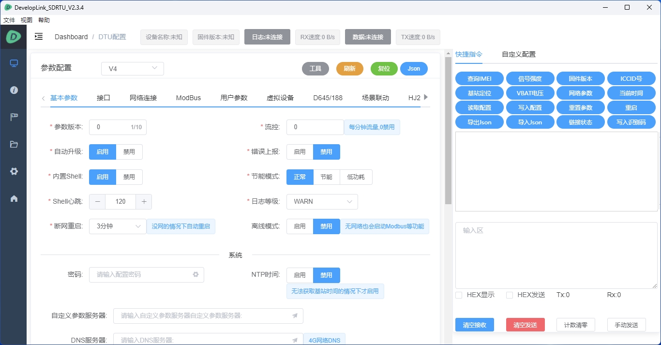Image resolution: width=661 pixels, height=345 pixels.
Task: Set 内置Shell to 禁用
Action: [x=129, y=177]
